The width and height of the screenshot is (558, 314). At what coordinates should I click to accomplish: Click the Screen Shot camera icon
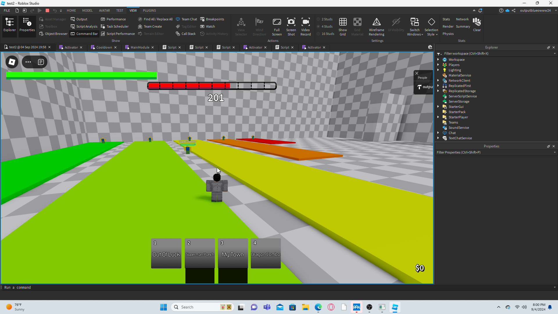(x=291, y=22)
